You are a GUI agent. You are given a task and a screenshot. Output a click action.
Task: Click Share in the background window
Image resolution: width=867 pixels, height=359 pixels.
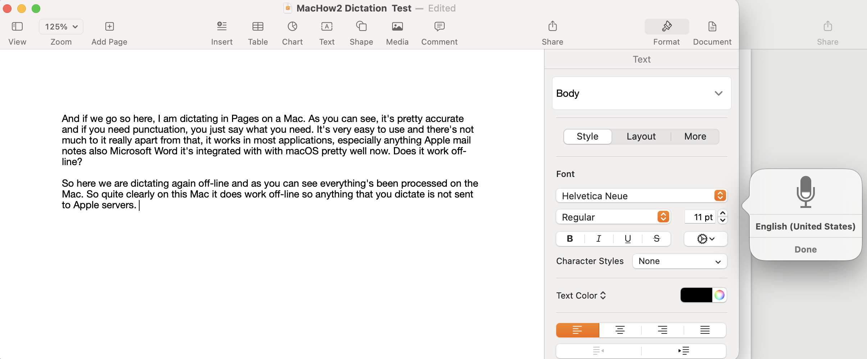coord(827,26)
